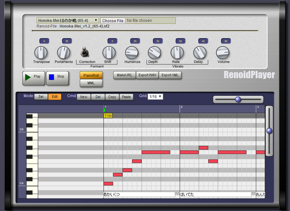Click the Paste command button

click(x=126, y=97)
